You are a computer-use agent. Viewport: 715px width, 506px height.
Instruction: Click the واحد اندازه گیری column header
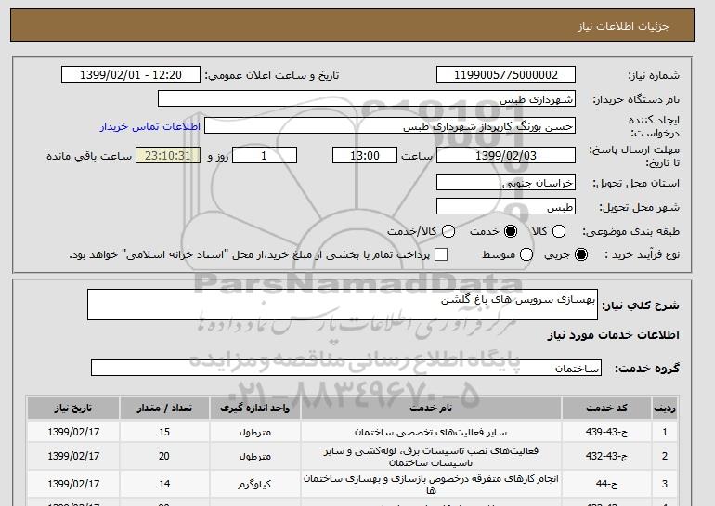(x=255, y=408)
